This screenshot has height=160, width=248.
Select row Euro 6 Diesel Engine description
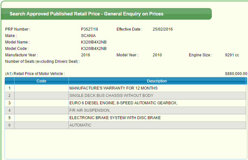point(125,103)
